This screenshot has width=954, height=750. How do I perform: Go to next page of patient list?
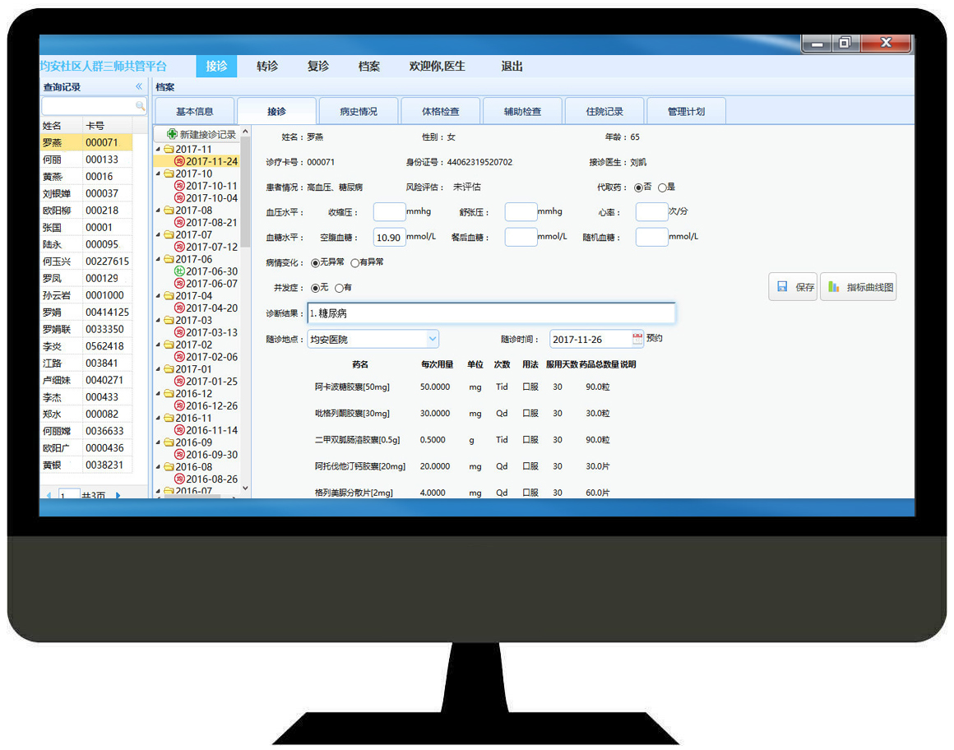pos(118,495)
